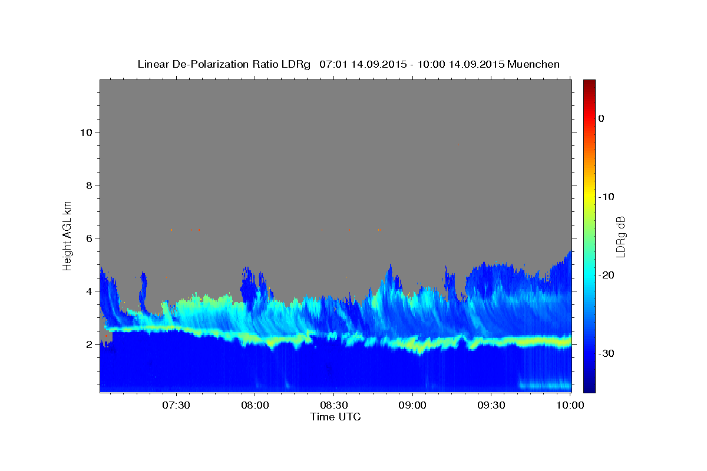This screenshot has width=707, height=471.
Task: Pick the deep blue colorbar region near -30
Action: 589,353
